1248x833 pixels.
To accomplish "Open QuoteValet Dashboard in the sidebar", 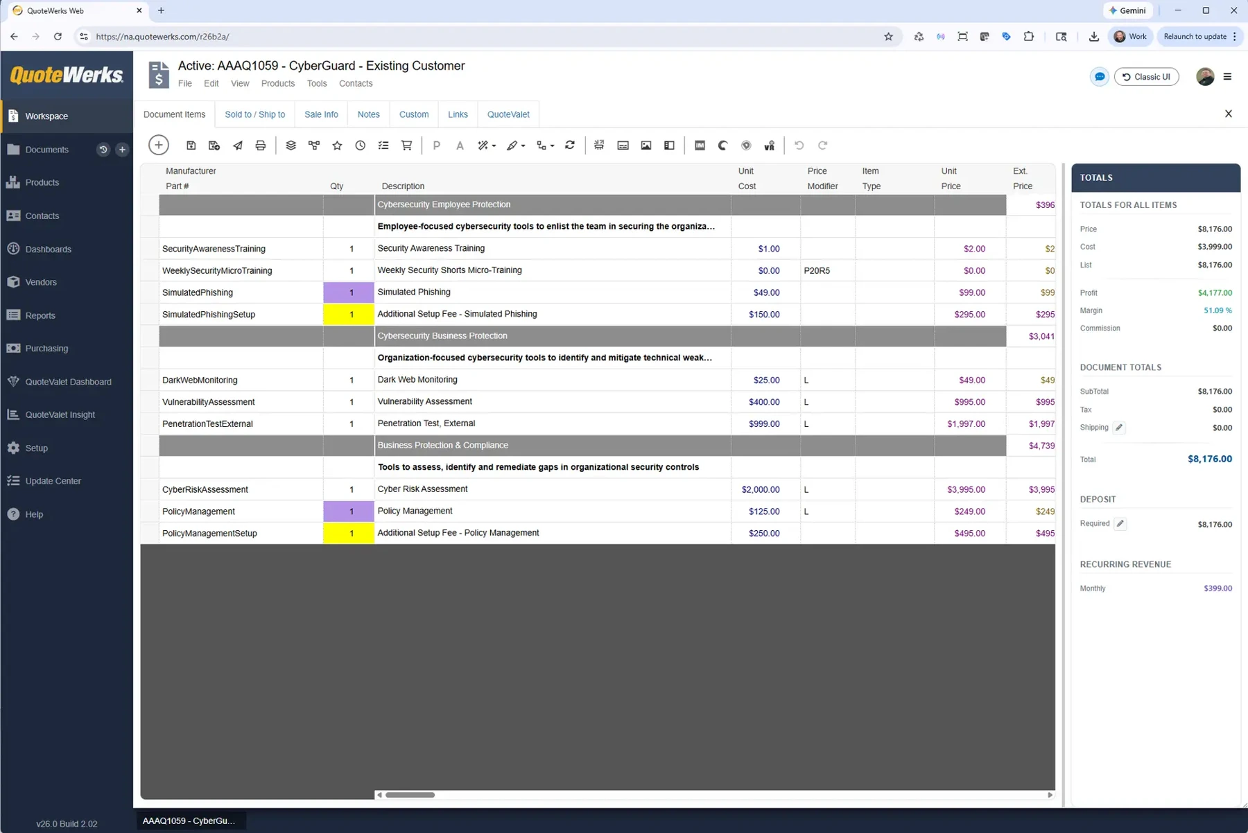I will (67, 382).
